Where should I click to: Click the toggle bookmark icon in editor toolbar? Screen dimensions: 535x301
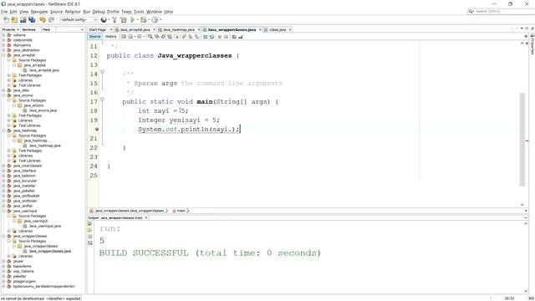[x=197, y=37]
